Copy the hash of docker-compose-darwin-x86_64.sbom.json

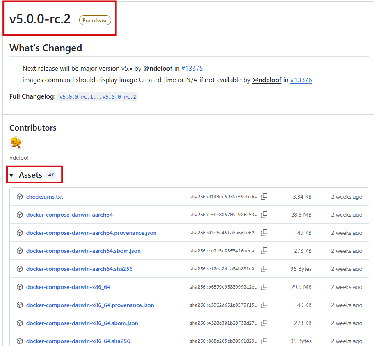tap(264, 323)
